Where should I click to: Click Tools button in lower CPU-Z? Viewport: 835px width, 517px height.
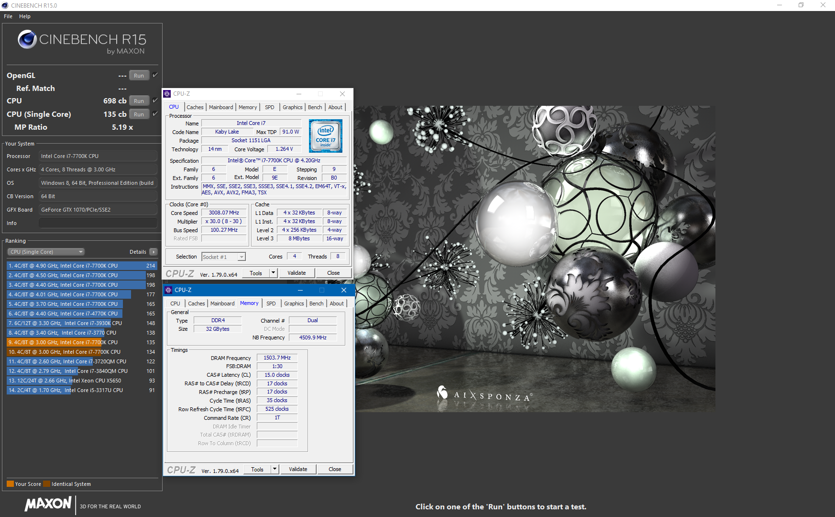click(257, 469)
